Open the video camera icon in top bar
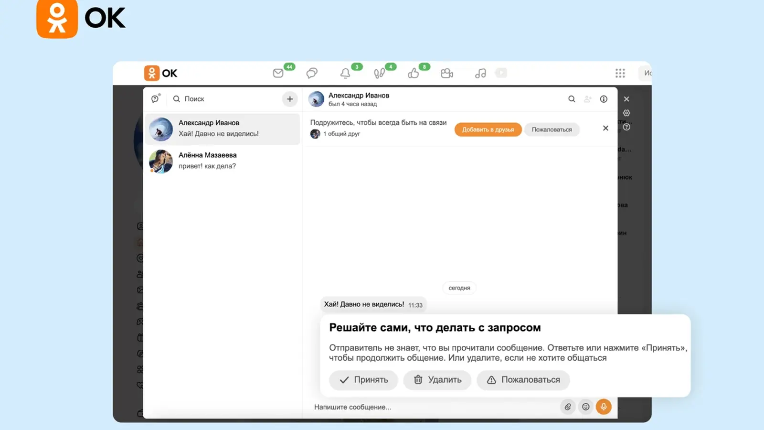The image size is (764, 430). pyautogui.click(x=447, y=73)
